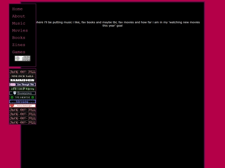Screen dimensions: 225x168
Task: Open the Games page link
Action: [x=19, y=52]
